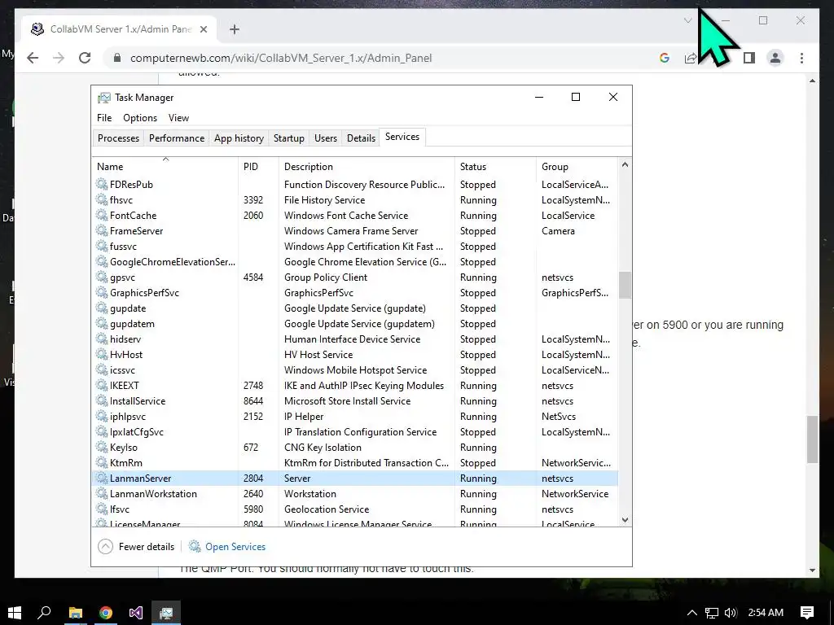
Task: Sort services by the PID column
Action: pyautogui.click(x=258, y=166)
